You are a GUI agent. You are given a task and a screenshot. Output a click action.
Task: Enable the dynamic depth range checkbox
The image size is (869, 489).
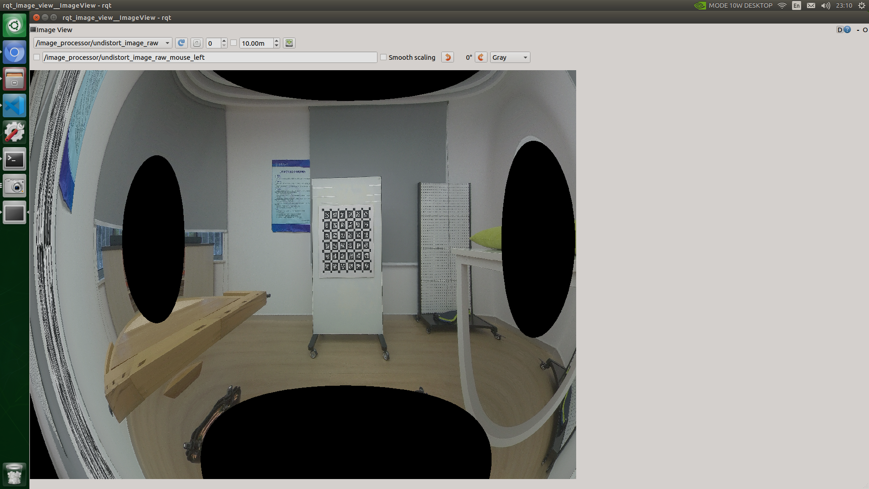click(x=234, y=43)
